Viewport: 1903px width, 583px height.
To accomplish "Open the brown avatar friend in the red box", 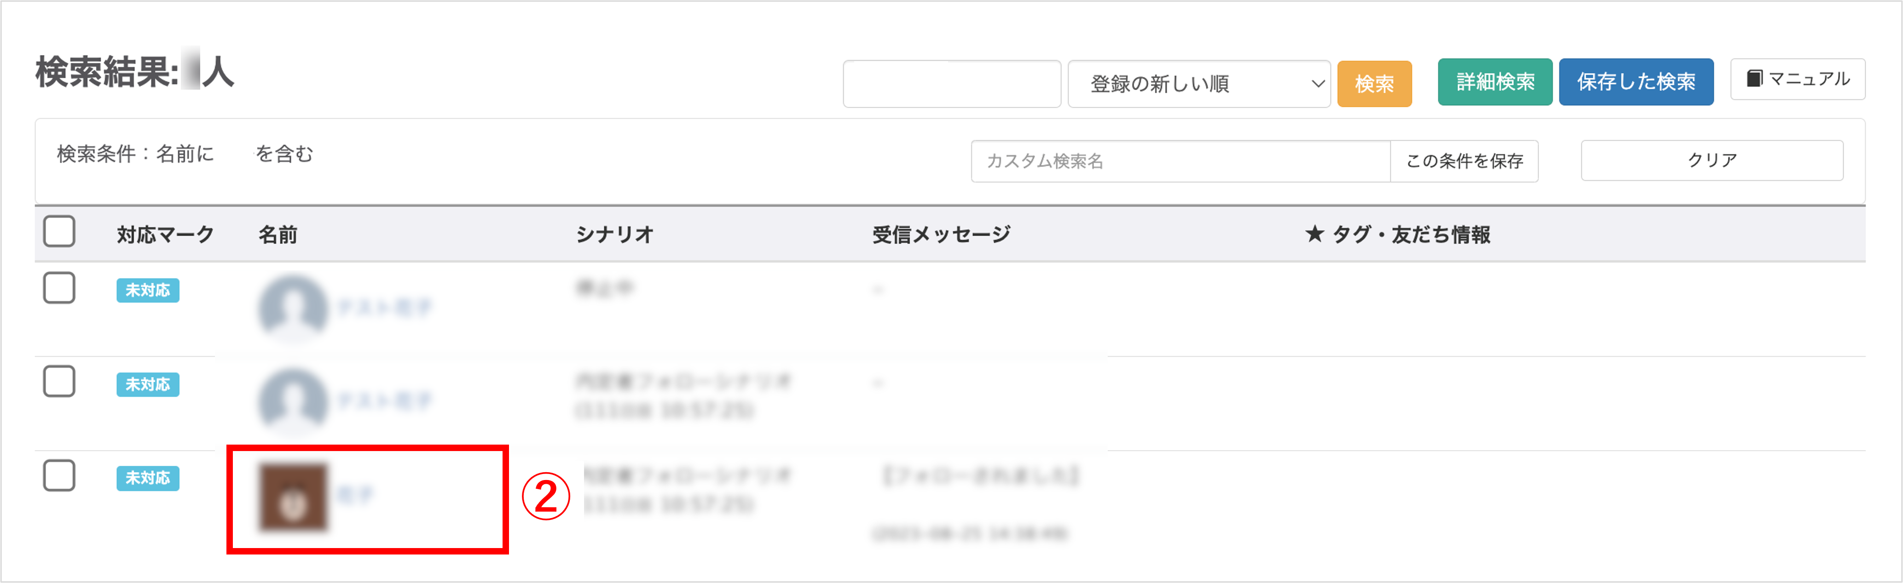I will [x=293, y=497].
